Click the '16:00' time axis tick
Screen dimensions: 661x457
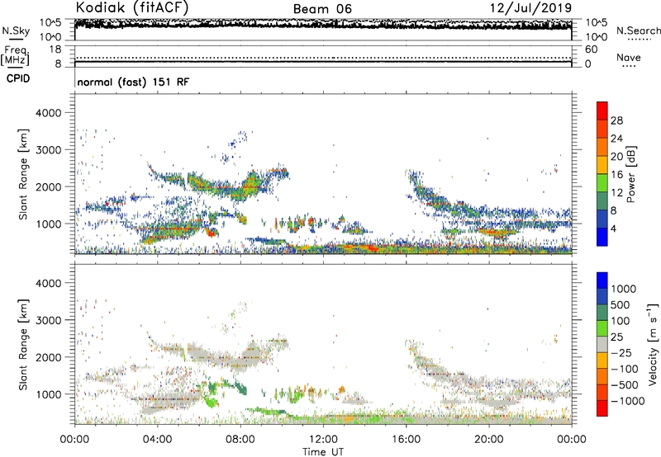(x=406, y=439)
